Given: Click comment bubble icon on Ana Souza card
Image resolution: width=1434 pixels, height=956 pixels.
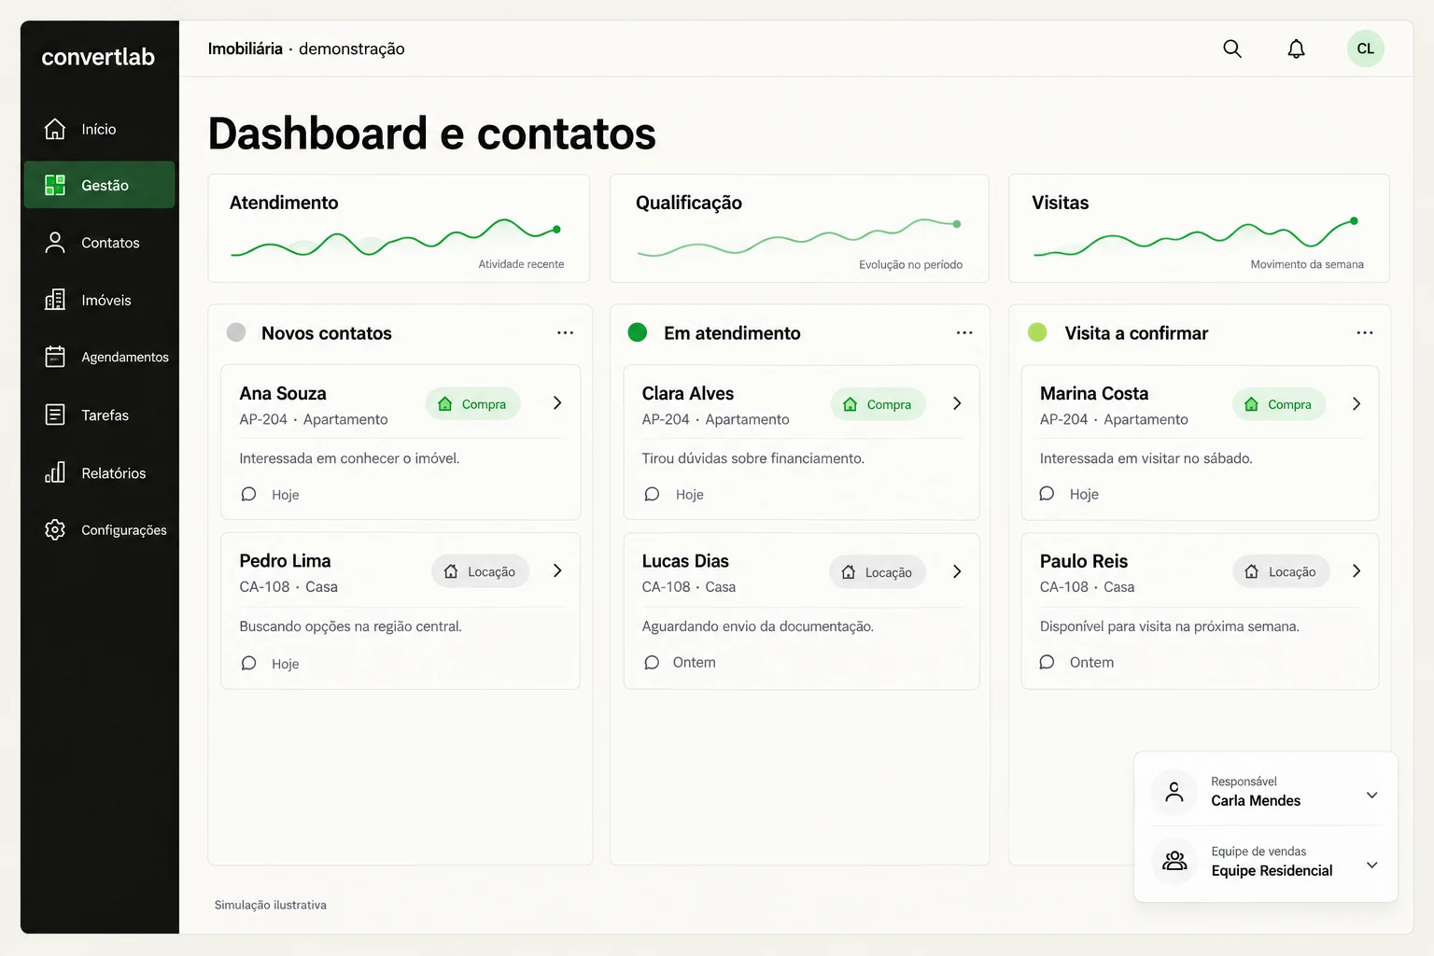Looking at the screenshot, I should click(248, 494).
